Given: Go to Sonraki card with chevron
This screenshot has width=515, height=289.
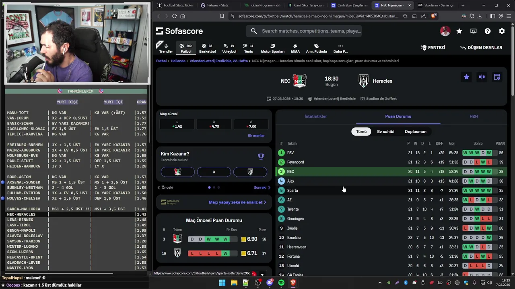Looking at the screenshot, I should pos(262,187).
